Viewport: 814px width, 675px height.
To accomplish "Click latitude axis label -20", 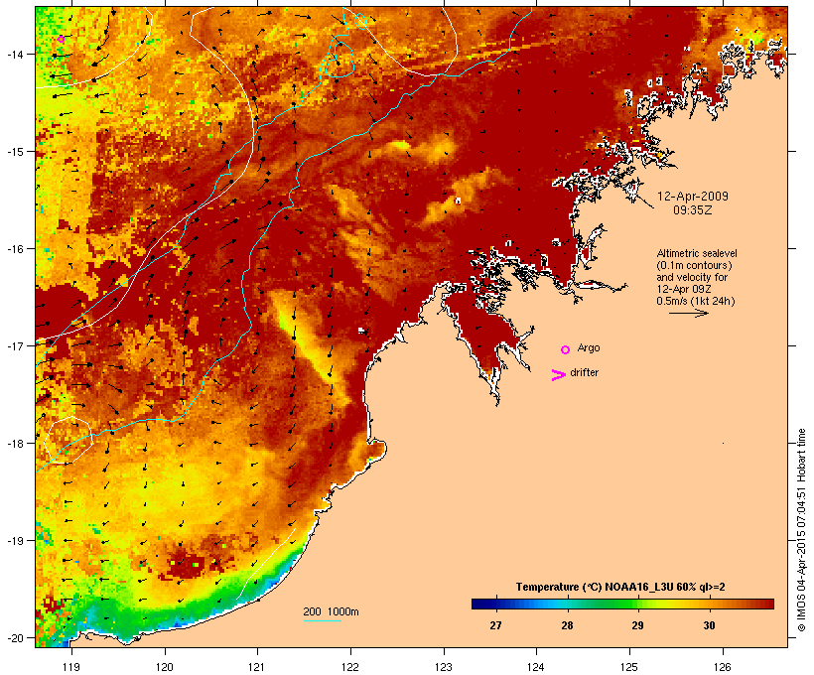I will tap(16, 637).
